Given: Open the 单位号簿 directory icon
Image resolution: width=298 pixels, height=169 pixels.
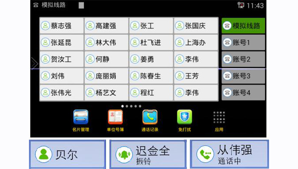Looking at the screenshot, I should [x=115, y=117].
